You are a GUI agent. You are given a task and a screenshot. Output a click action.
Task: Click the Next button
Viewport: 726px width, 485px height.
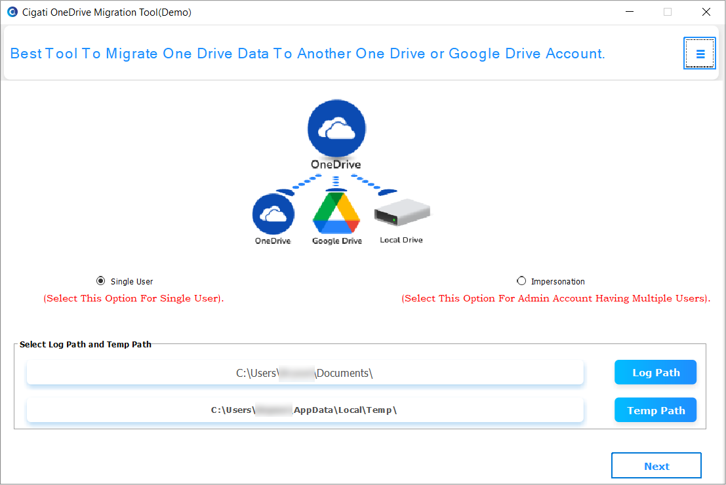(x=656, y=465)
